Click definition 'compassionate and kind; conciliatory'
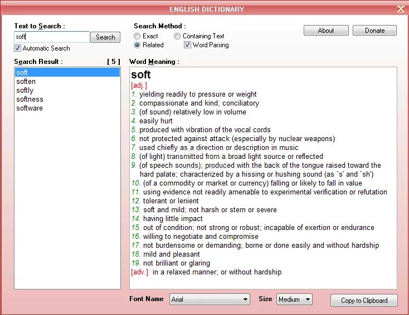Viewport: 409px width, 315px height. point(199,103)
